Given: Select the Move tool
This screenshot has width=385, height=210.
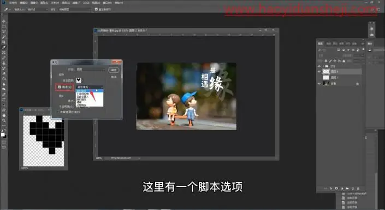Looking at the screenshot, I should pyautogui.click(x=4, y=22).
